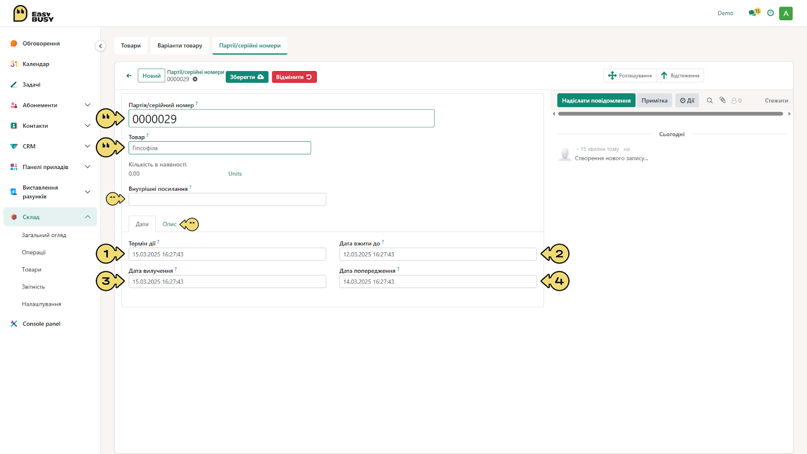The height and width of the screenshot is (454, 807).
Task: Collapse the Склад submenu chevron
Action: click(x=87, y=217)
